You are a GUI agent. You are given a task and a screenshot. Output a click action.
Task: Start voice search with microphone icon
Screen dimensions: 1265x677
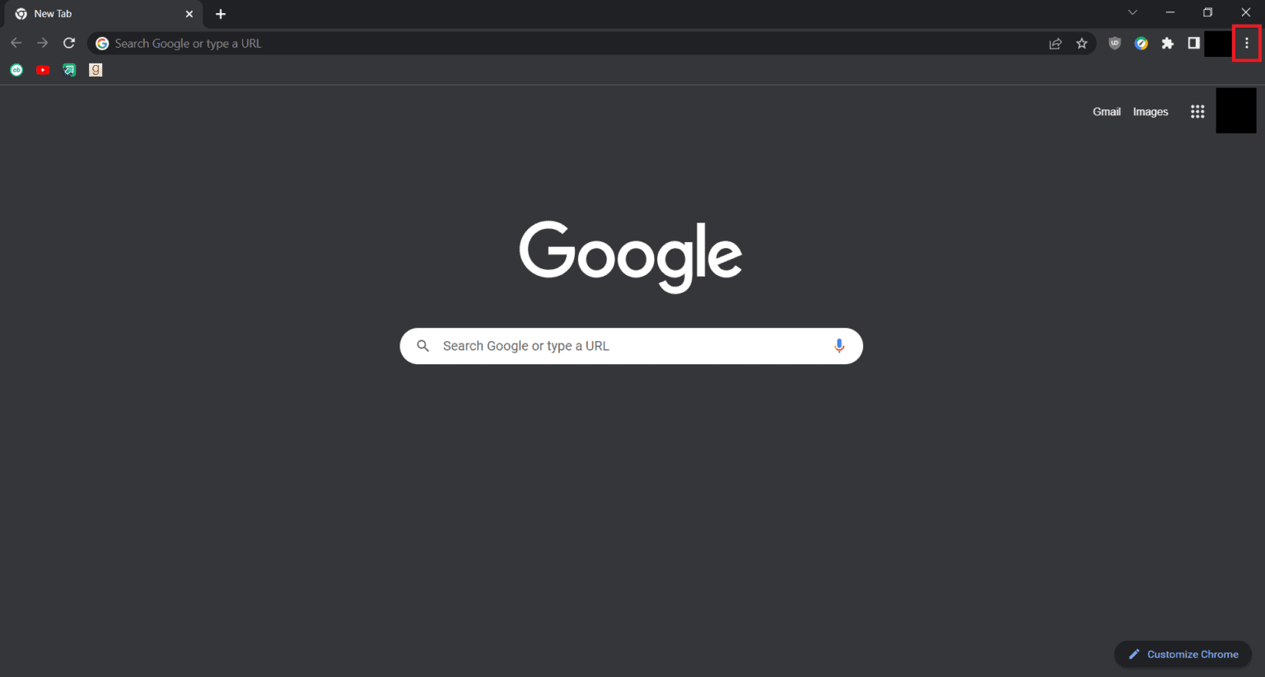pos(838,346)
